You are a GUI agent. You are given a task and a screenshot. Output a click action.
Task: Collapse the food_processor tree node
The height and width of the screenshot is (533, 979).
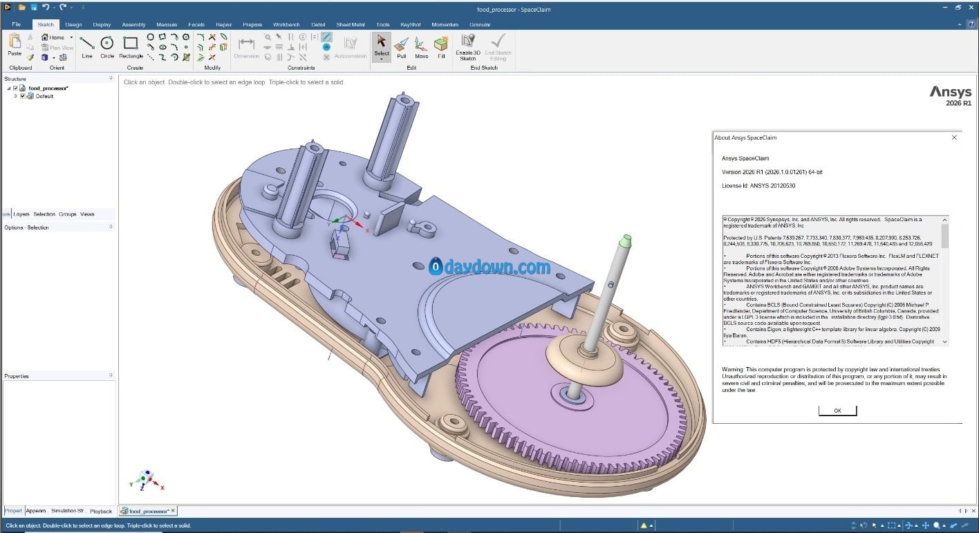9,88
